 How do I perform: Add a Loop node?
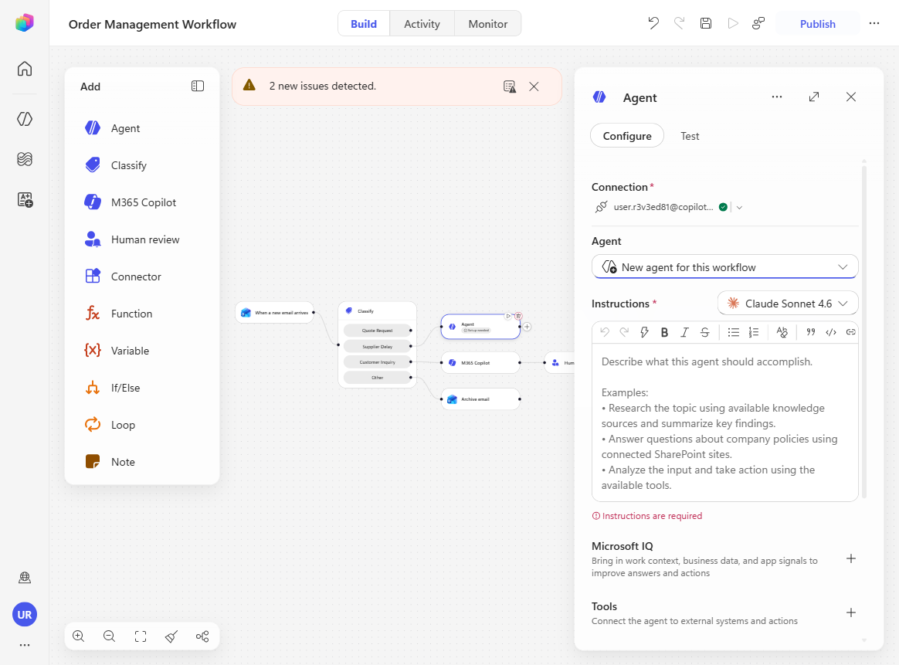click(141, 425)
